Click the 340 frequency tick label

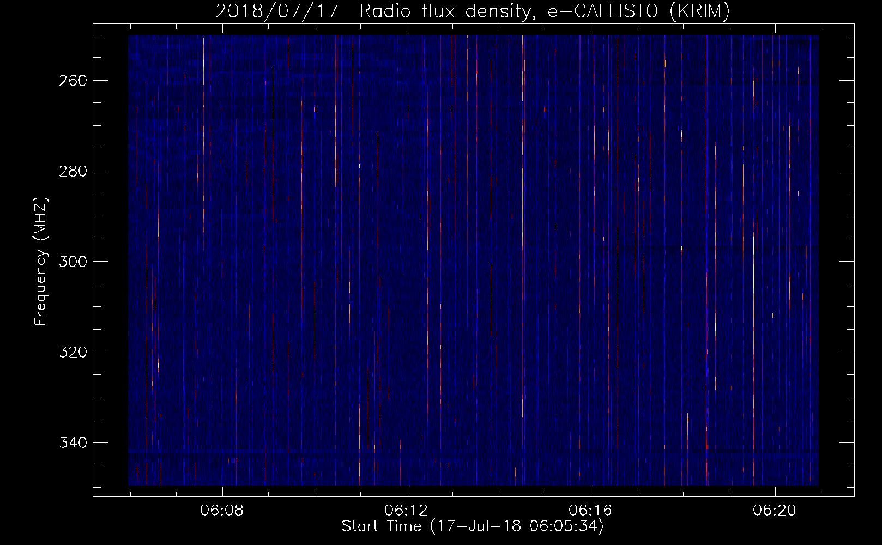click(73, 443)
